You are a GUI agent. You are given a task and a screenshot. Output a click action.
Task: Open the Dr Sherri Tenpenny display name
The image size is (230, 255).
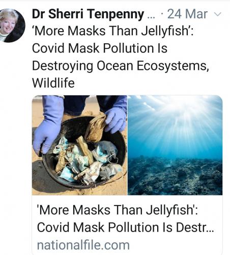88,14
